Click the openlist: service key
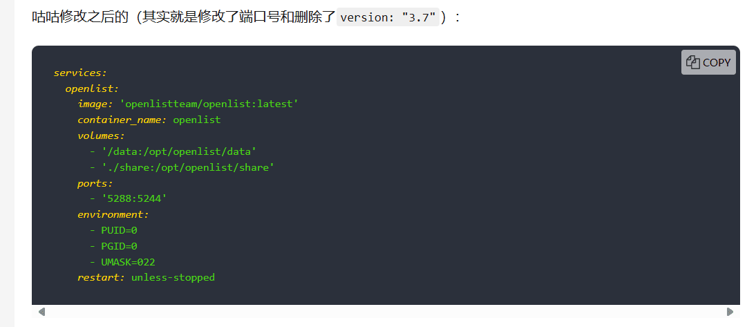756x327 pixels. click(x=92, y=88)
